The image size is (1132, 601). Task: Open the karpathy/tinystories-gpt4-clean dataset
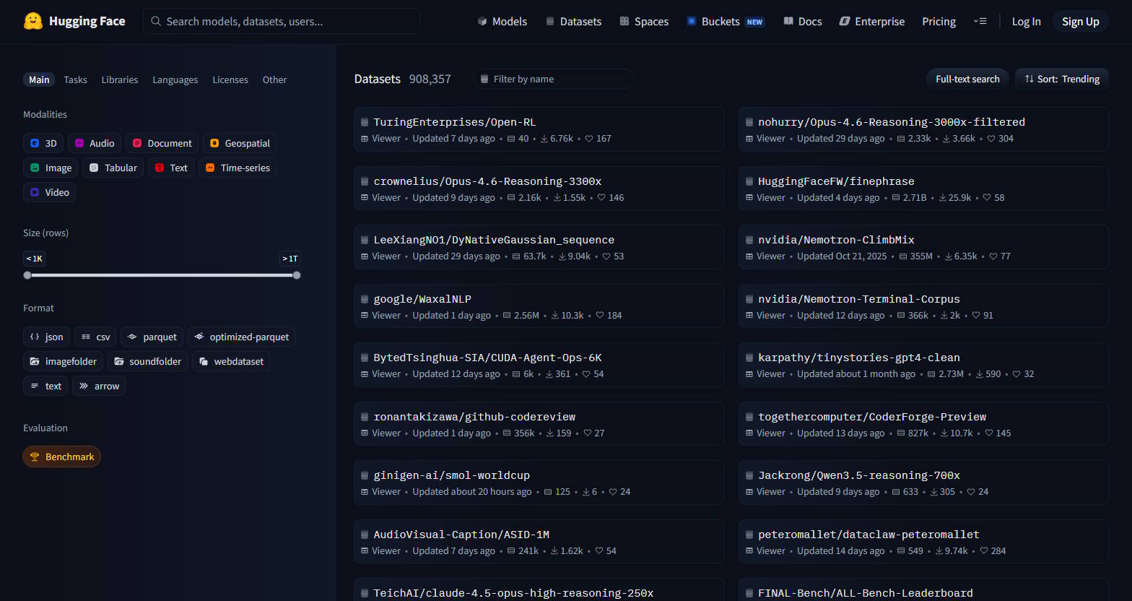[x=923, y=365]
